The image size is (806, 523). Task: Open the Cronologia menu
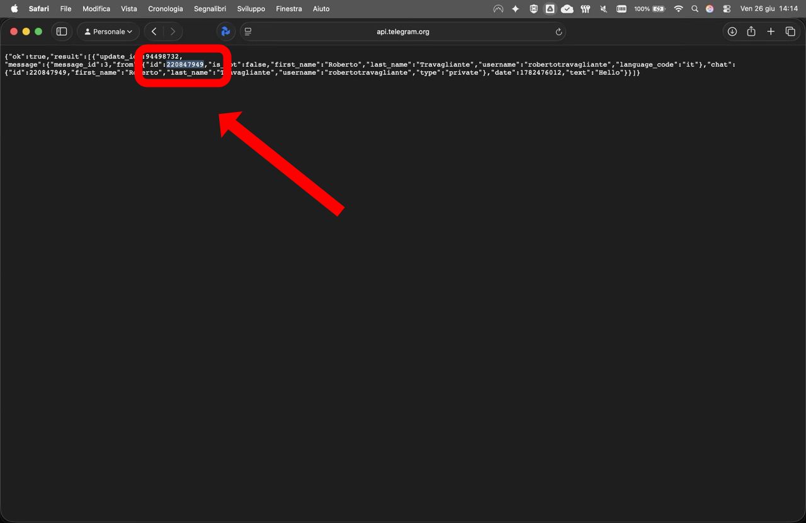pyautogui.click(x=166, y=9)
